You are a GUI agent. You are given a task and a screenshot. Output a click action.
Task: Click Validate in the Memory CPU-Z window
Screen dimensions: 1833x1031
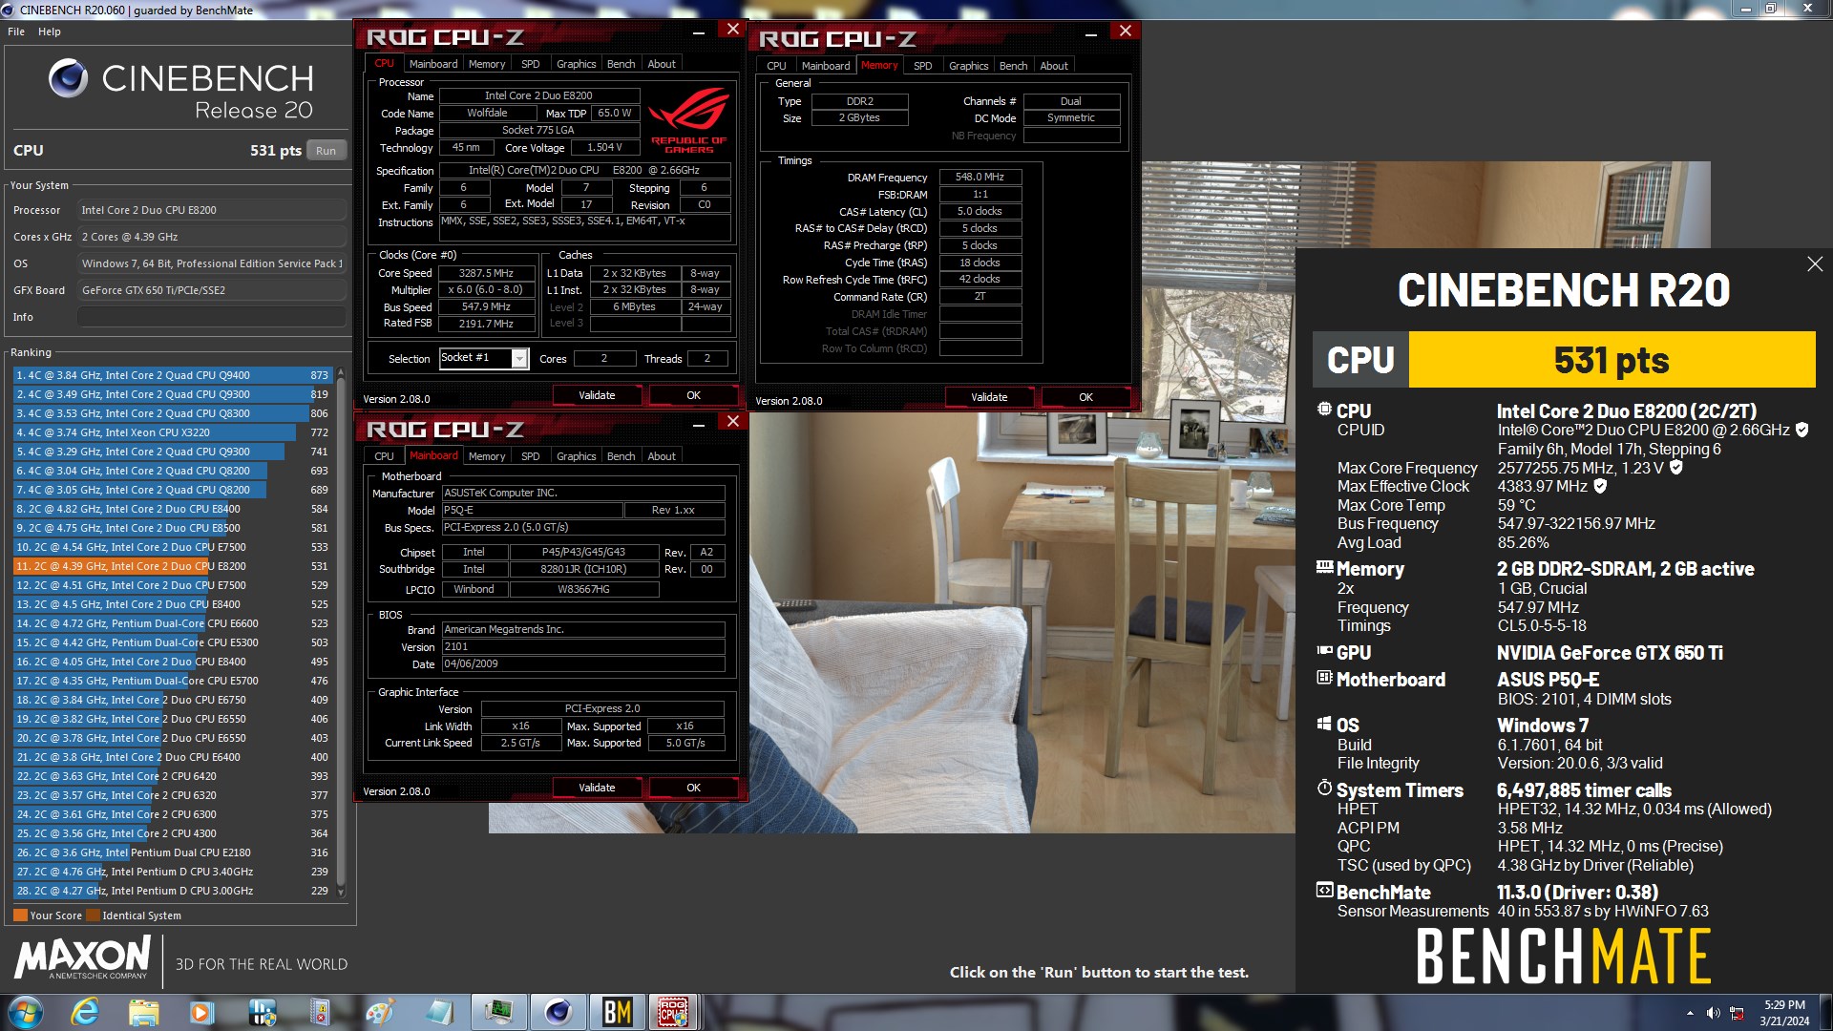989,397
